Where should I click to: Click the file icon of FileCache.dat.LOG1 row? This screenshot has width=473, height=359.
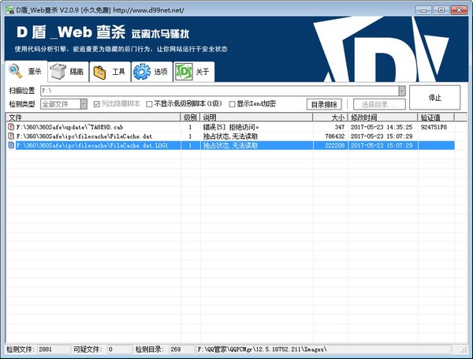click(x=10, y=145)
